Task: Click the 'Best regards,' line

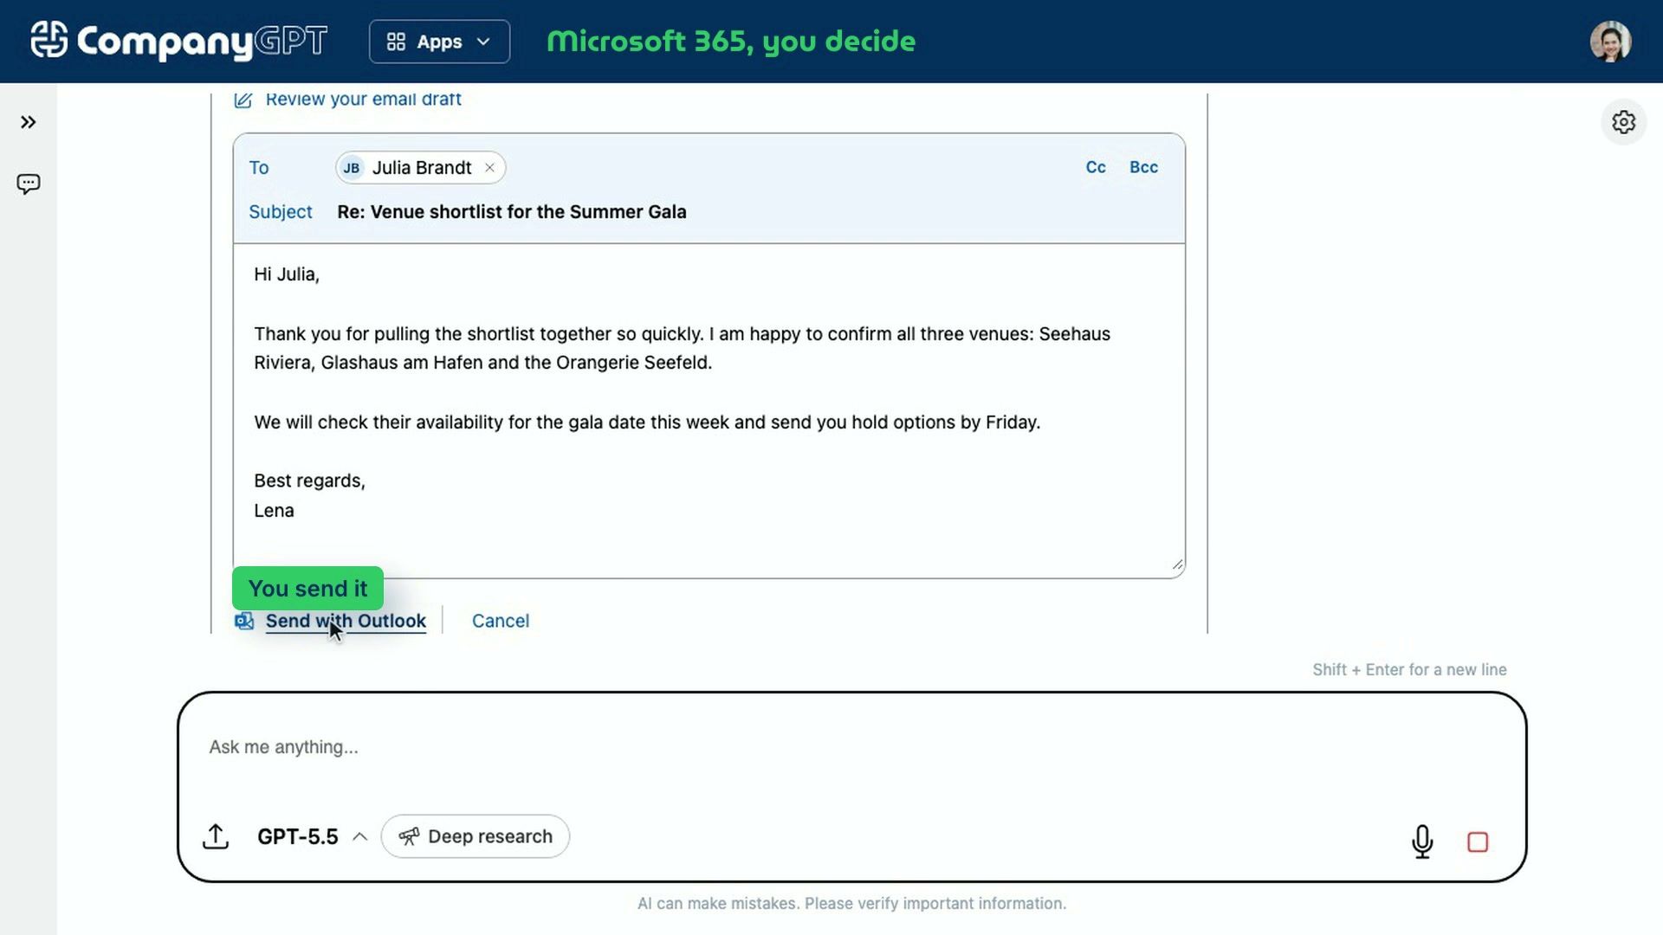Action: coord(309,480)
